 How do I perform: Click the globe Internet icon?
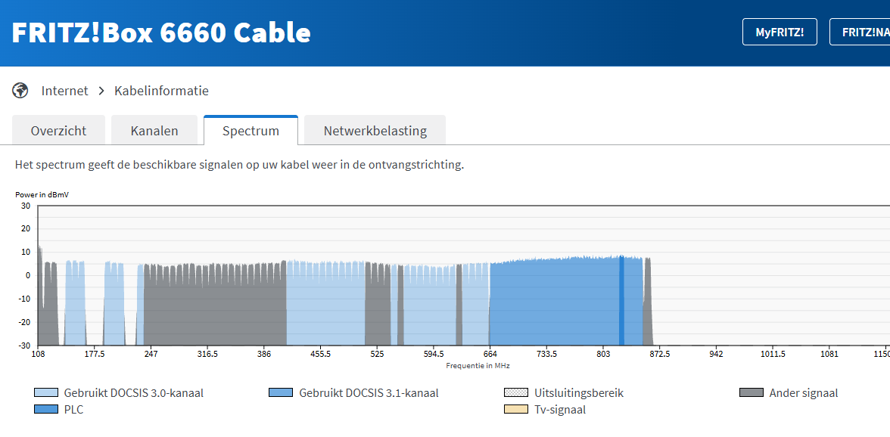20,91
